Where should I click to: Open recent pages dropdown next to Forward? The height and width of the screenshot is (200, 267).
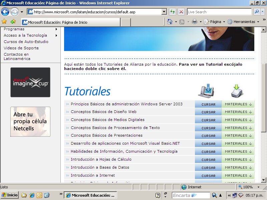click(22, 12)
